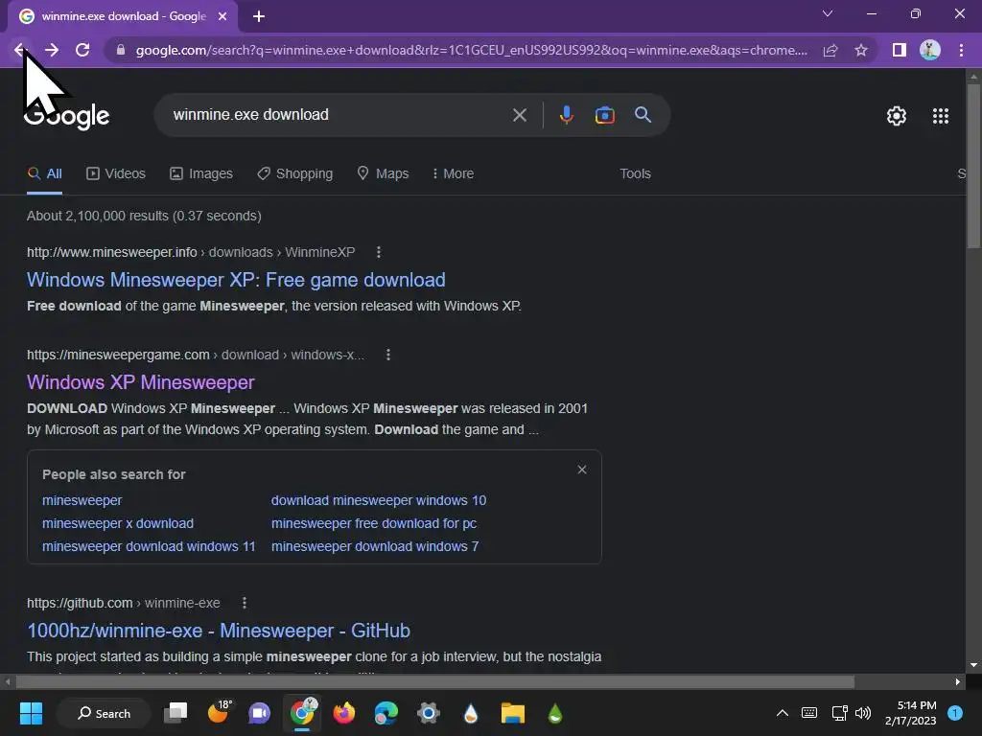
Task: Open the gear settings app on taskbar
Action: coord(429,713)
